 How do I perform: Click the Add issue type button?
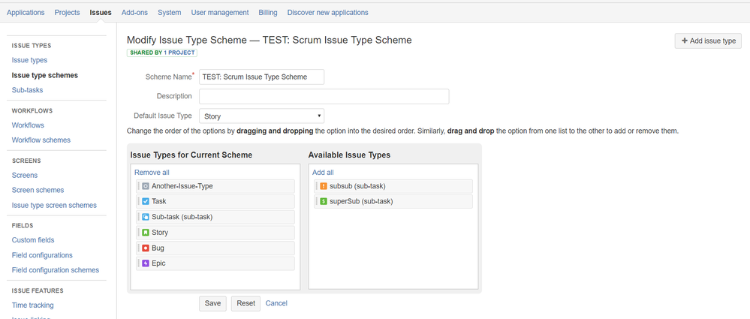tap(708, 41)
